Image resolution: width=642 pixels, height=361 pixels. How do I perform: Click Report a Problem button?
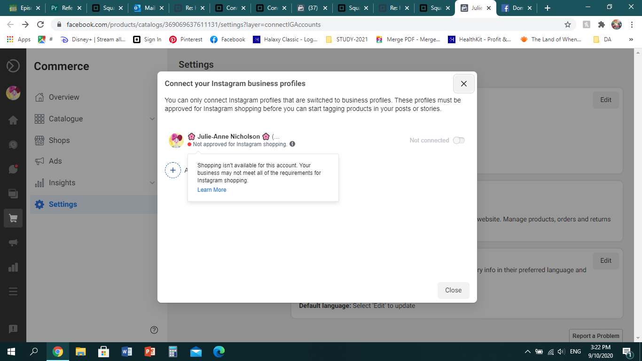tap(596, 336)
